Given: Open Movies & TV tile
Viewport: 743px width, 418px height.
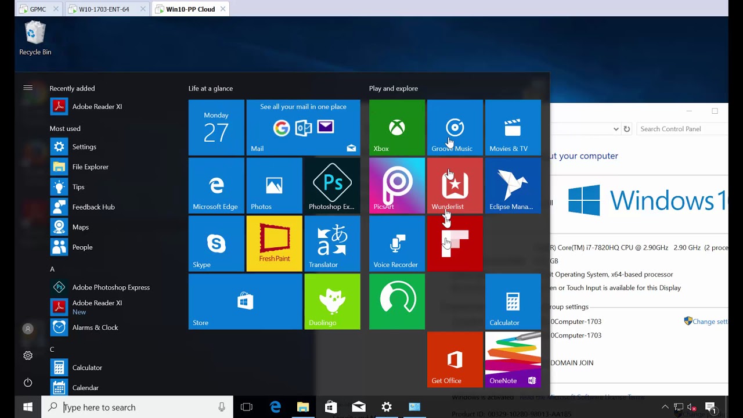Looking at the screenshot, I should coord(513,128).
